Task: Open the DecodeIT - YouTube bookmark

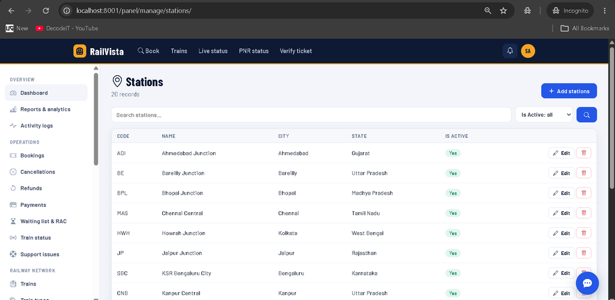Action: 67,28
